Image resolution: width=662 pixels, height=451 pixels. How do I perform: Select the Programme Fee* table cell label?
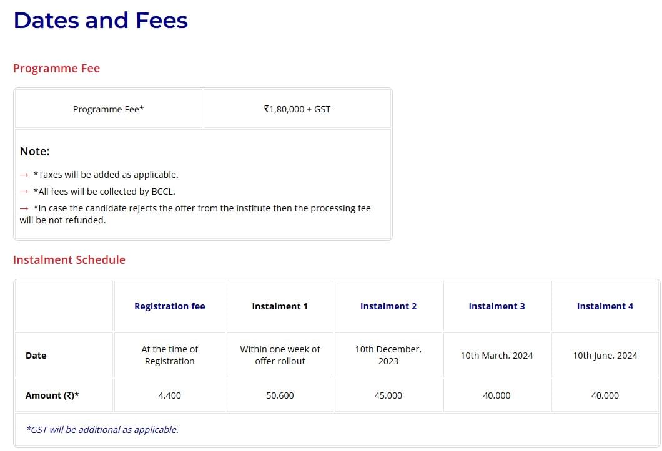click(x=108, y=109)
